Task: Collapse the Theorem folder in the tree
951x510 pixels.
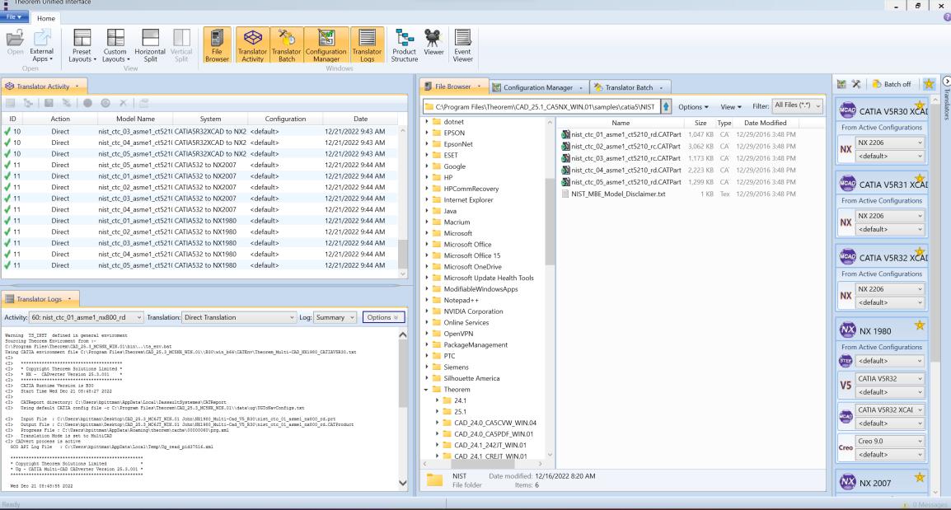Action: coord(426,390)
